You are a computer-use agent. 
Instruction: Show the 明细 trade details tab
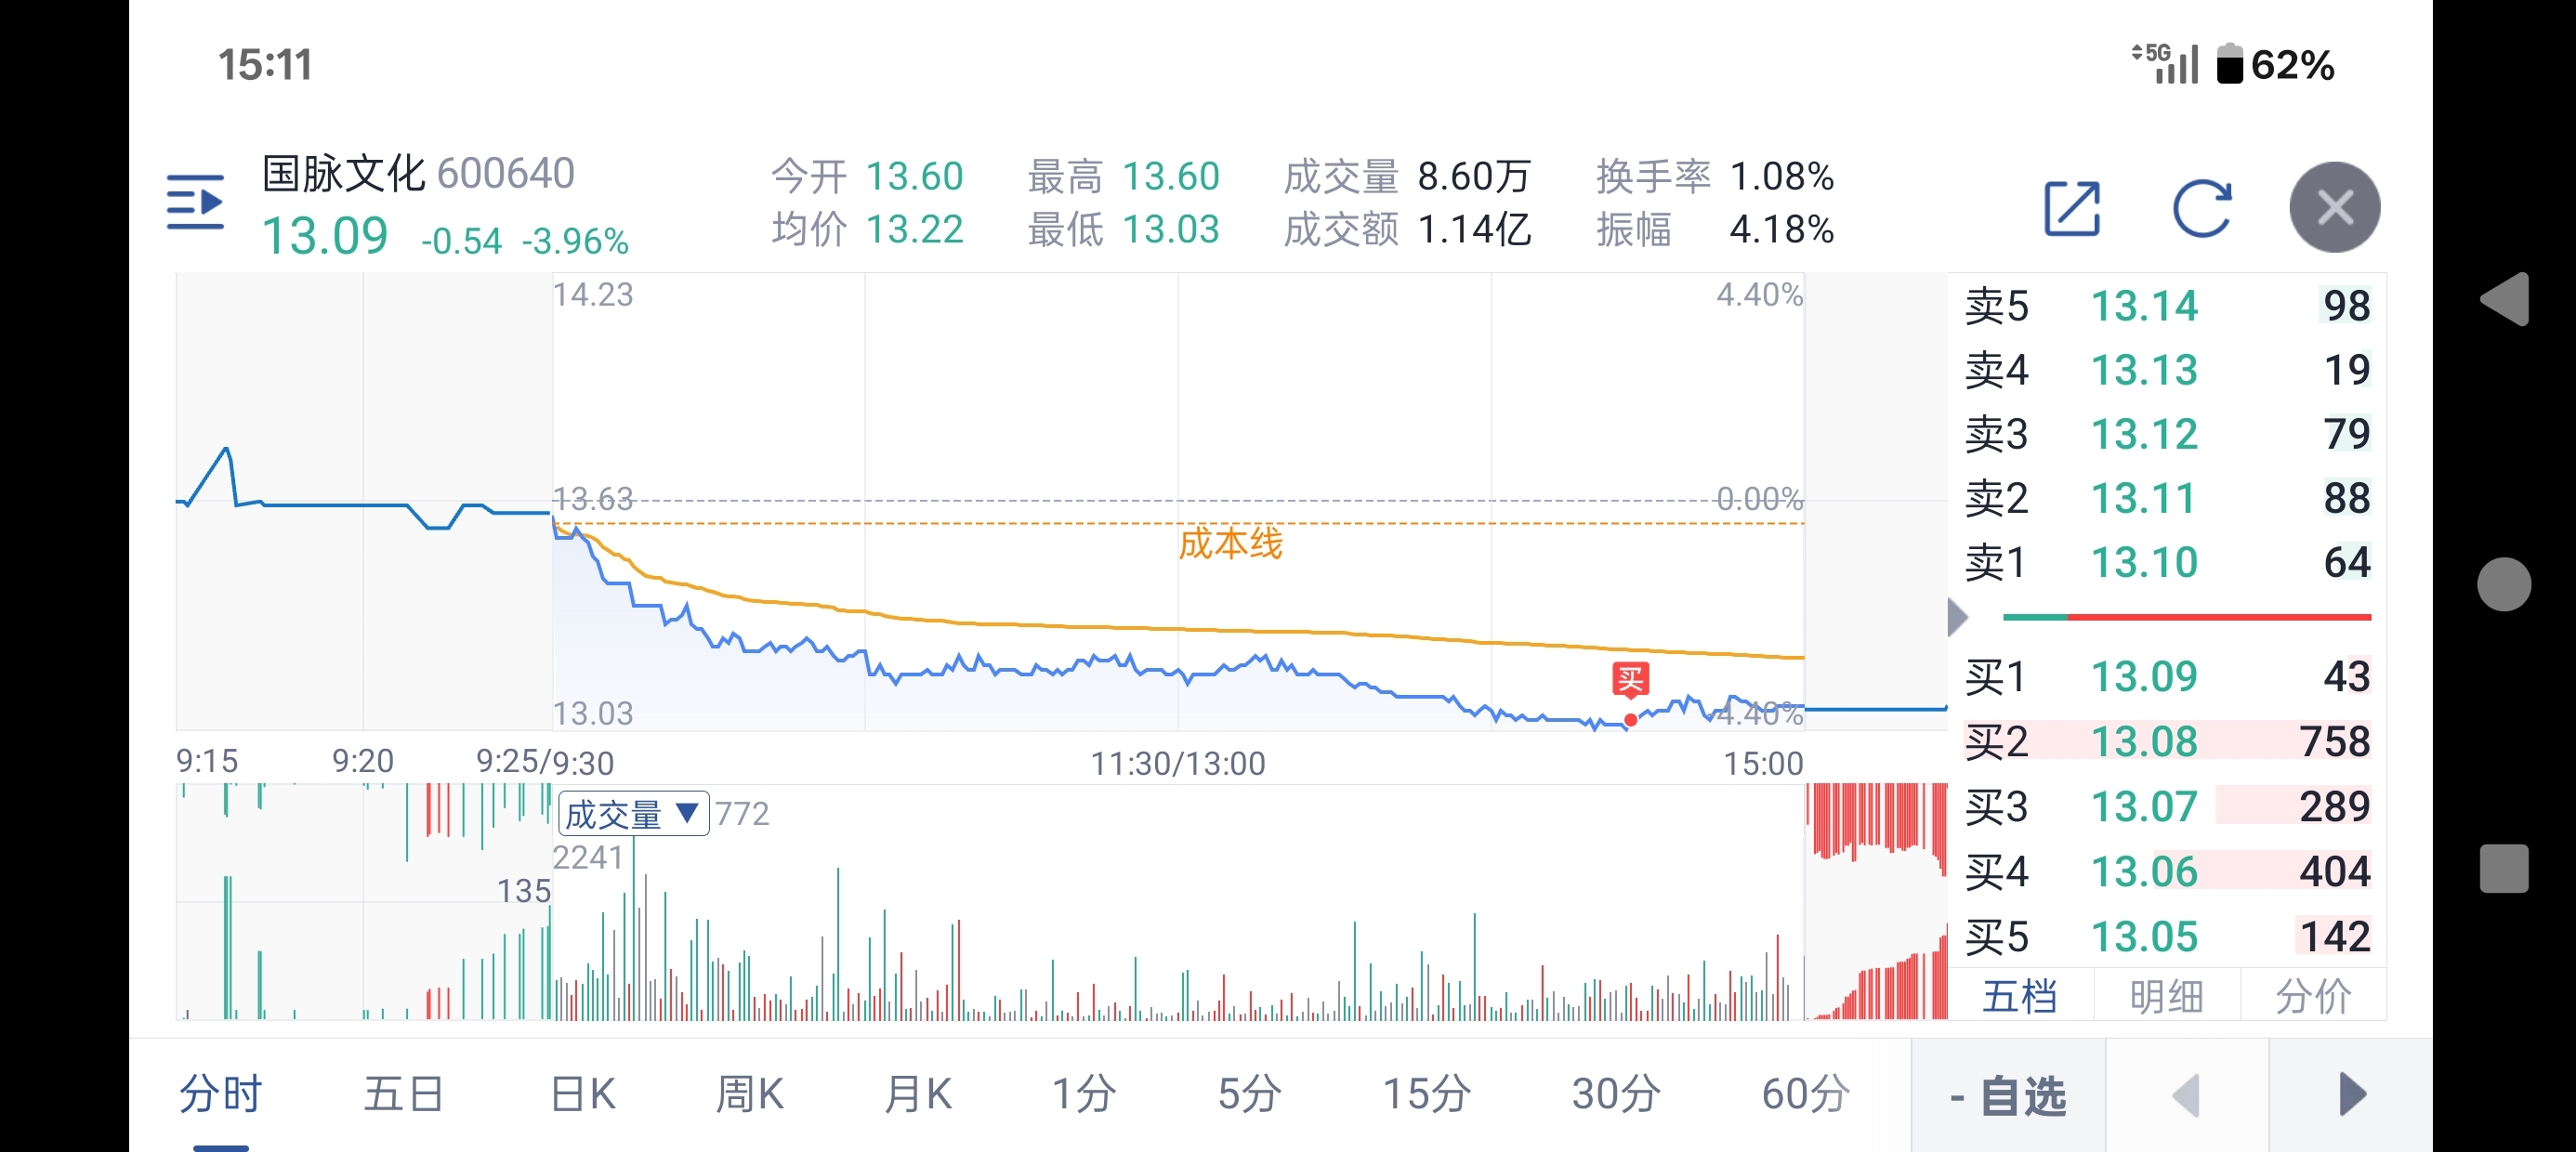[x=2166, y=996]
